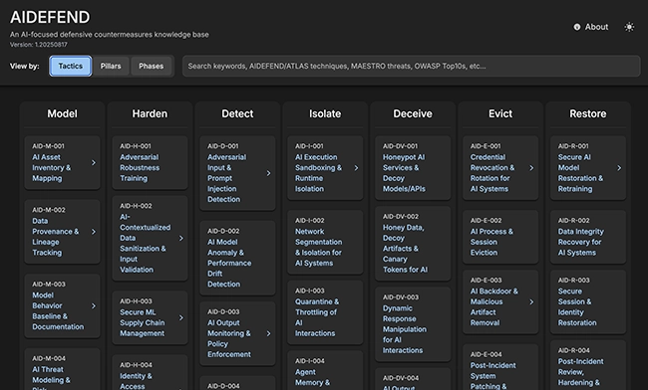Open AID-I-003 Quarantine & Throttling card
This screenshot has height=390, width=648.
point(325,312)
